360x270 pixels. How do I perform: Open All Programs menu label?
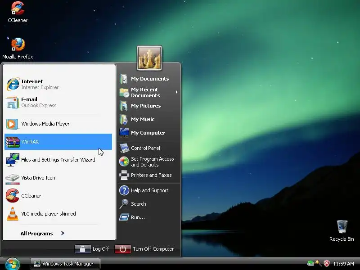[x=36, y=234]
